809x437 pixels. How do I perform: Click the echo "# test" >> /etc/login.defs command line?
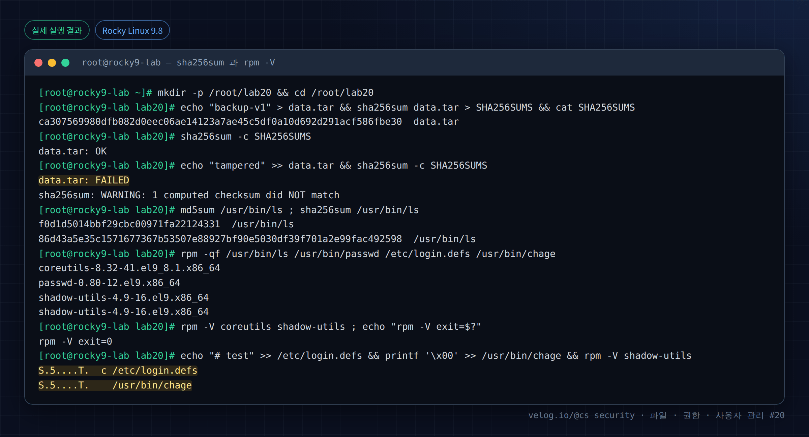[365, 356]
